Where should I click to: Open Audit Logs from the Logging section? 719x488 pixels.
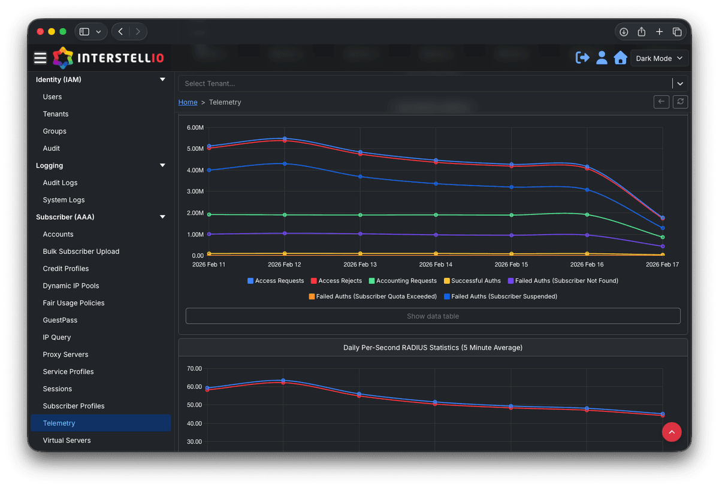(60, 182)
